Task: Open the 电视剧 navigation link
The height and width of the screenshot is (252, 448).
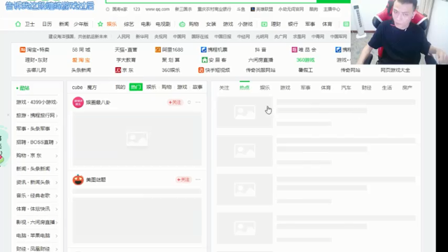Action: pyautogui.click(x=163, y=24)
